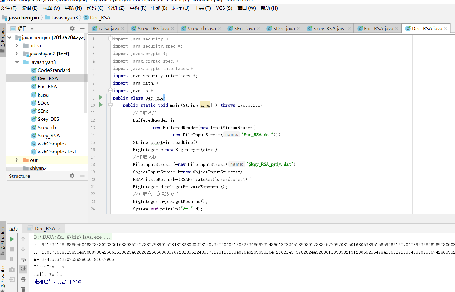The height and width of the screenshot is (292, 455).
Task: Open Project panel settings gear
Action: [72, 28]
